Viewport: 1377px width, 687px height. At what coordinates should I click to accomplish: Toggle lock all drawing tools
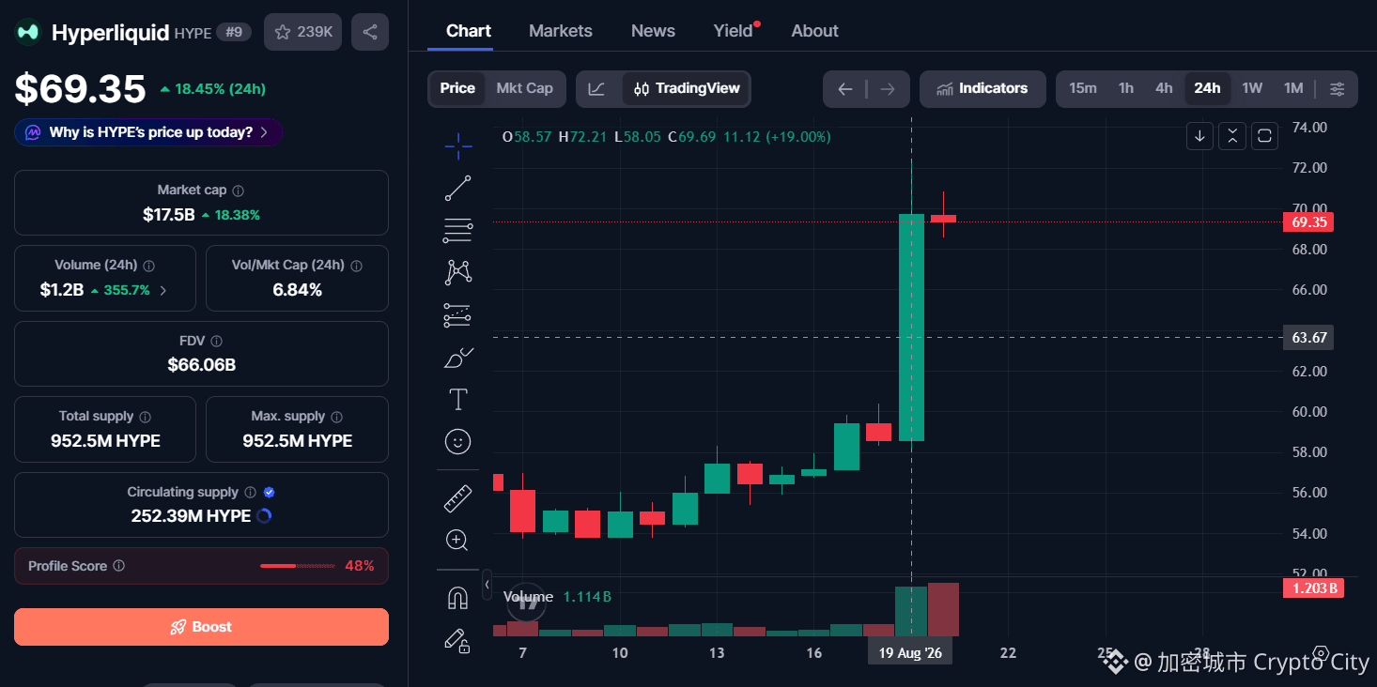(x=457, y=640)
